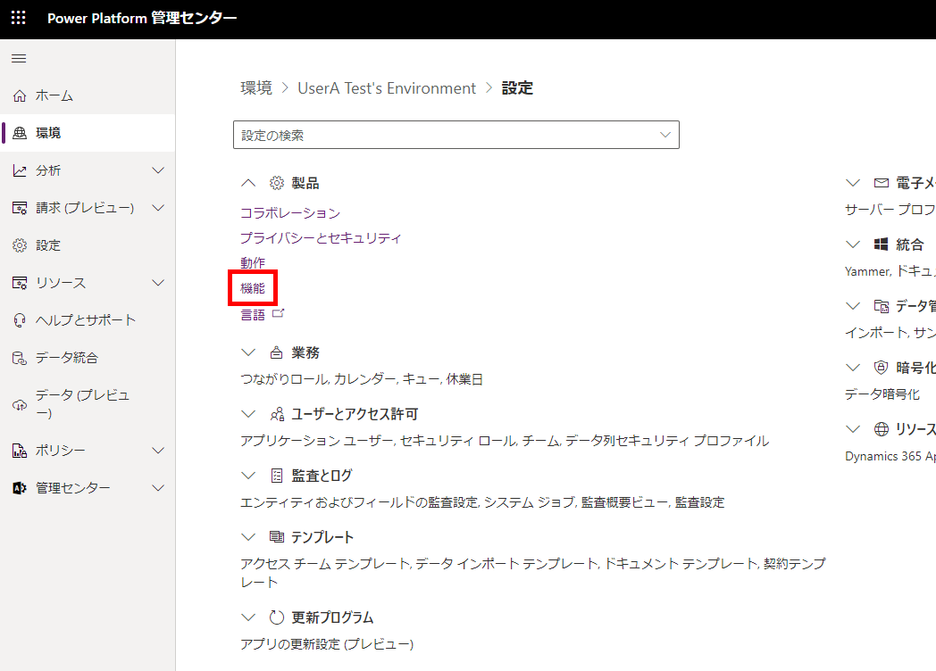Collapse the 製品 section chevron
This screenshot has height=671, width=936.
(x=248, y=182)
